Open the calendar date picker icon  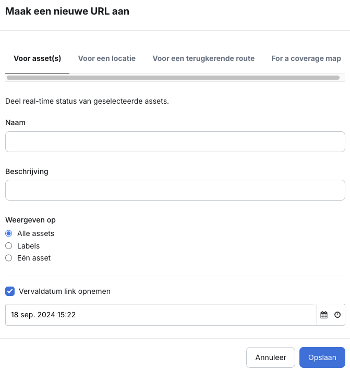point(324,315)
